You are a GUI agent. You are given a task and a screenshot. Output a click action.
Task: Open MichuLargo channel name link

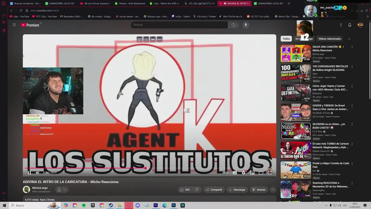click(x=40, y=188)
